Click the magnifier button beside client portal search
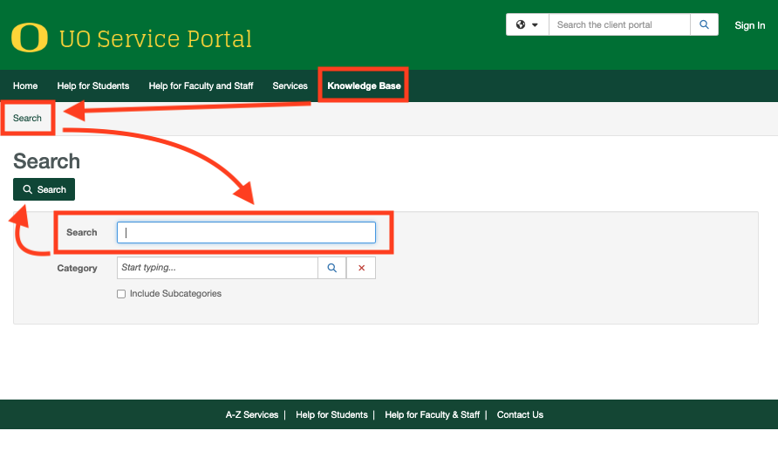778x458 pixels. click(x=704, y=24)
